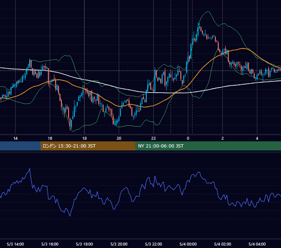This screenshot has height=248, width=281.
Task: Click the 16 hour axis label
Action: (50, 138)
